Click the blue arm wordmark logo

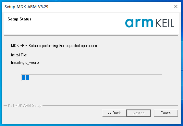(139, 23)
